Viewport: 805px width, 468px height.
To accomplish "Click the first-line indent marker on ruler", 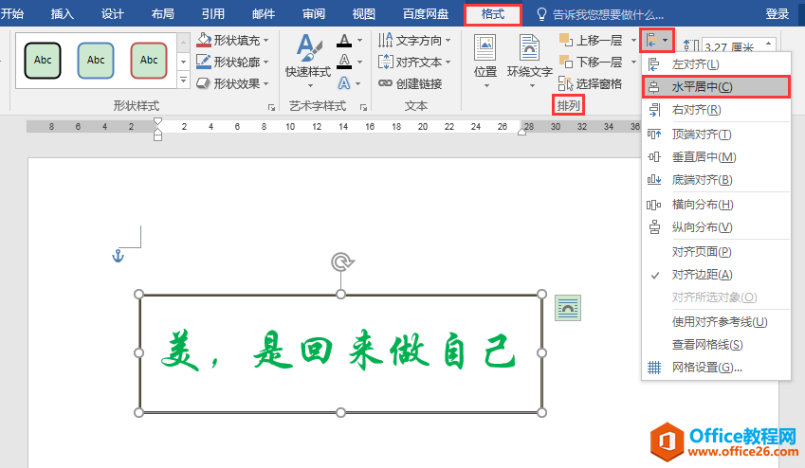I will [157, 121].
